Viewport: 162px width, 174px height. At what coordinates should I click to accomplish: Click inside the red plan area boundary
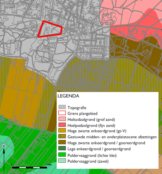50,29
